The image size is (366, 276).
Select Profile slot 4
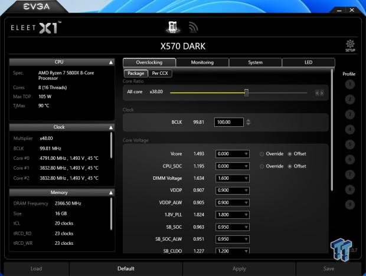pos(349,129)
